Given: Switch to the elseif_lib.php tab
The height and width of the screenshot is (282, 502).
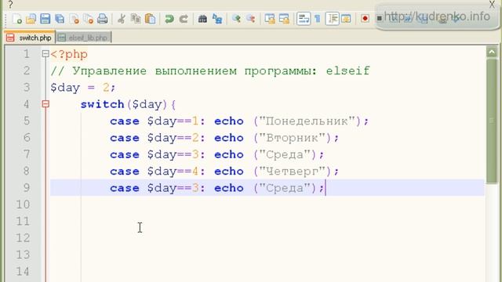Looking at the screenshot, I should (84, 38).
